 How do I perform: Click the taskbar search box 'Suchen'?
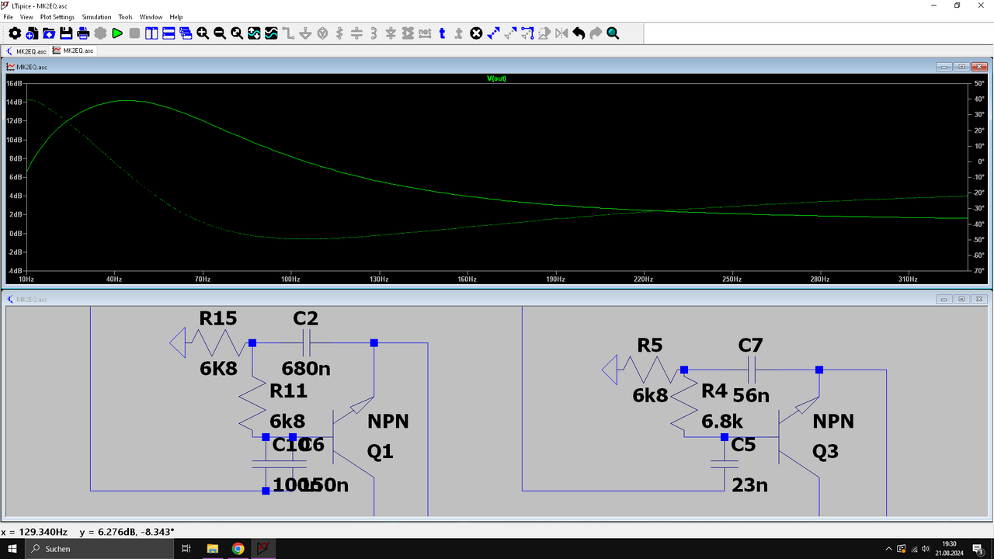(x=99, y=548)
